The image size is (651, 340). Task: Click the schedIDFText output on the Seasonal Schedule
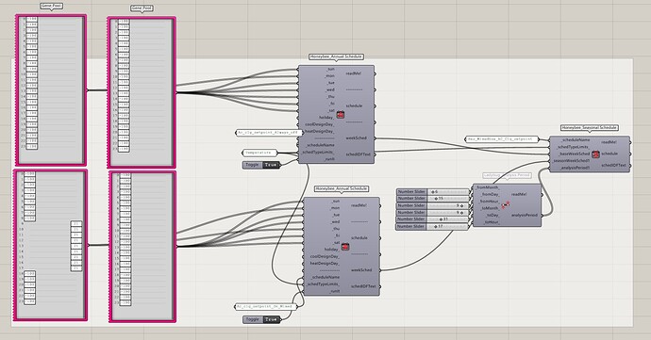point(613,165)
